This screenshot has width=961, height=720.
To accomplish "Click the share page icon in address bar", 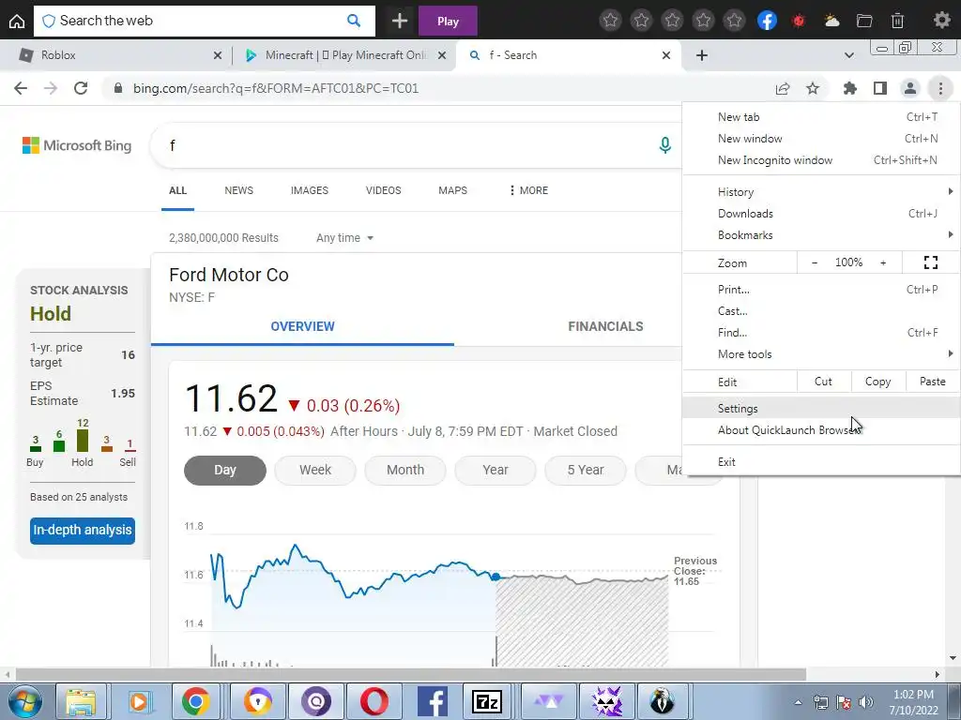I will (783, 89).
